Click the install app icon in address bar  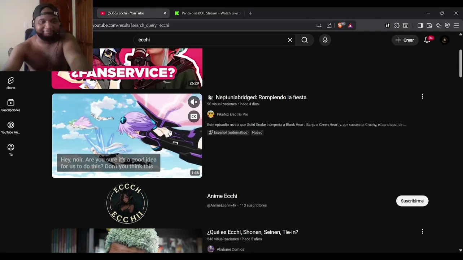point(319,25)
